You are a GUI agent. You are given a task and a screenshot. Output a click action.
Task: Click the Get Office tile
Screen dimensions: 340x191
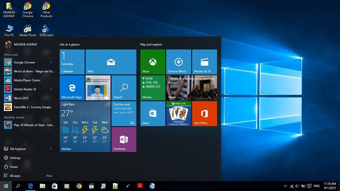coord(204,113)
